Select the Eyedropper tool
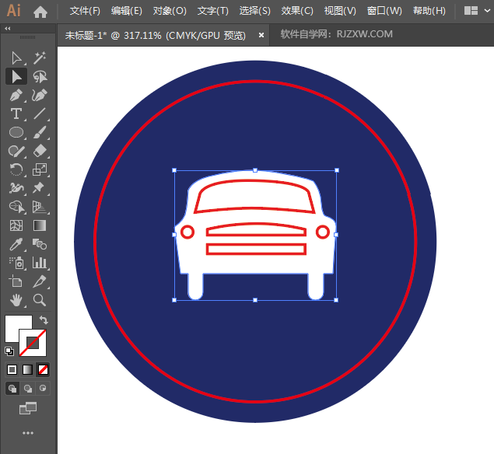The image size is (494, 454). [x=16, y=244]
